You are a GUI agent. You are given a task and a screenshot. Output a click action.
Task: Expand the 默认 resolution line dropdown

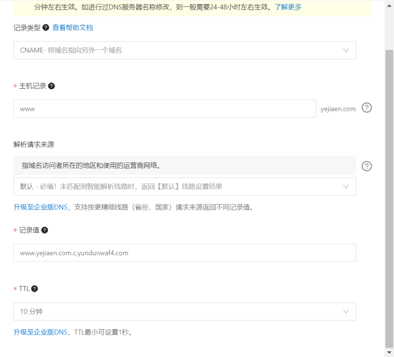(185, 186)
